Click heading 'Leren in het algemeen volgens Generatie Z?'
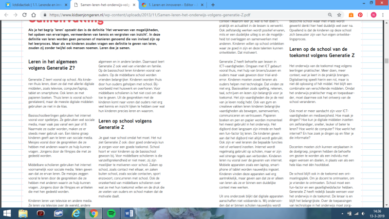Screen dimensions: 389x219 coord(53,65)
